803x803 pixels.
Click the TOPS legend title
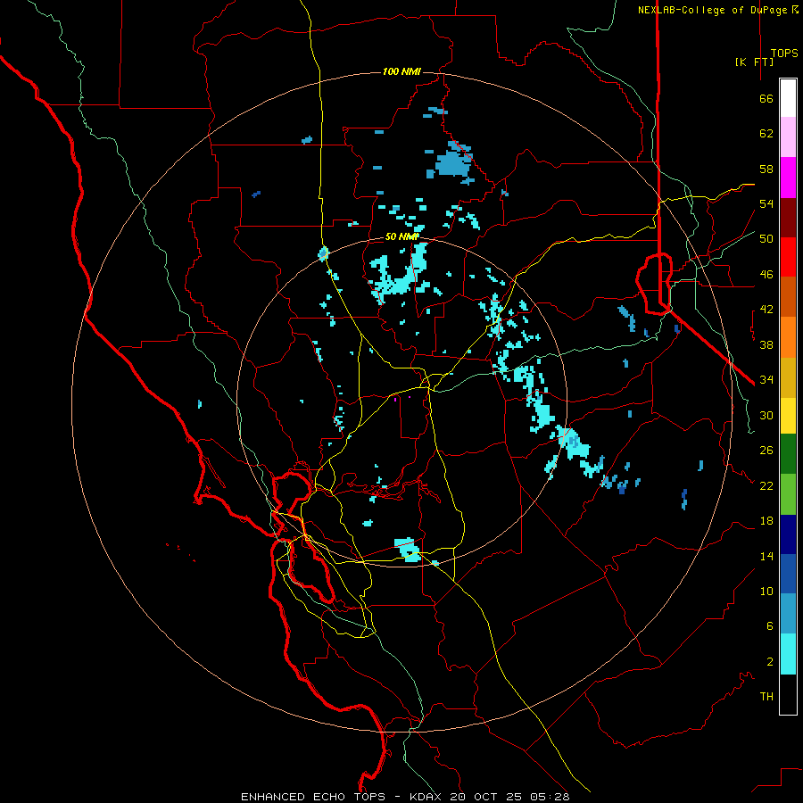click(784, 53)
